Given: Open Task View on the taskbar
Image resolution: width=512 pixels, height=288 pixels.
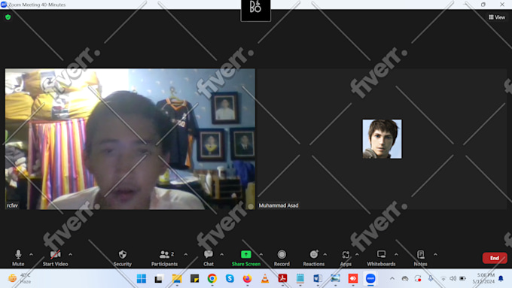Looking at the screenshot, I should tap(159, 278).
